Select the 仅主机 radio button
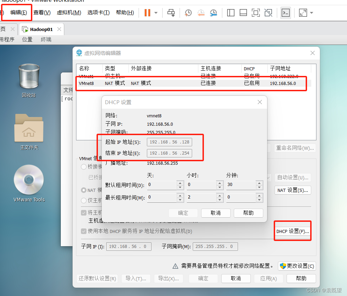The height and width of the screenshot is (296, 347). pyautogui.click(x=84, y=201)
